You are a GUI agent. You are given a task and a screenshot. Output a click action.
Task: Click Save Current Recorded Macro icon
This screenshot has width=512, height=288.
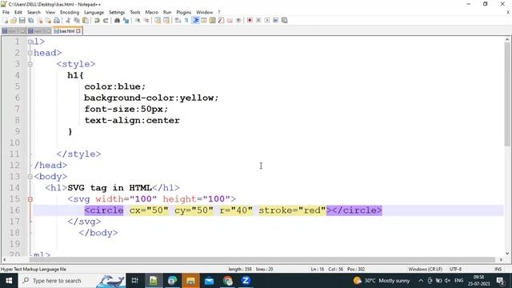click(285, 20)
